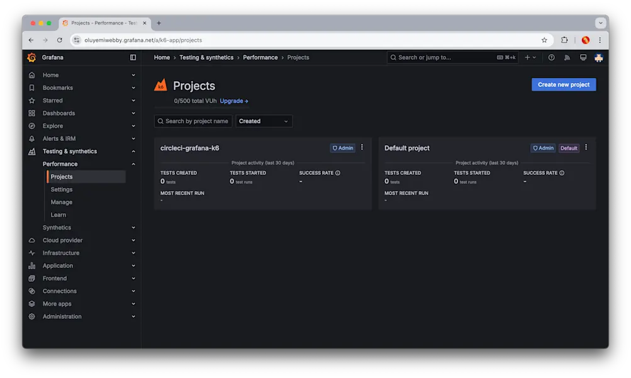Viewport: 631px width, 378px height.
Task: Collapse the Testing & synthetics section
Action: pos(133,151)
